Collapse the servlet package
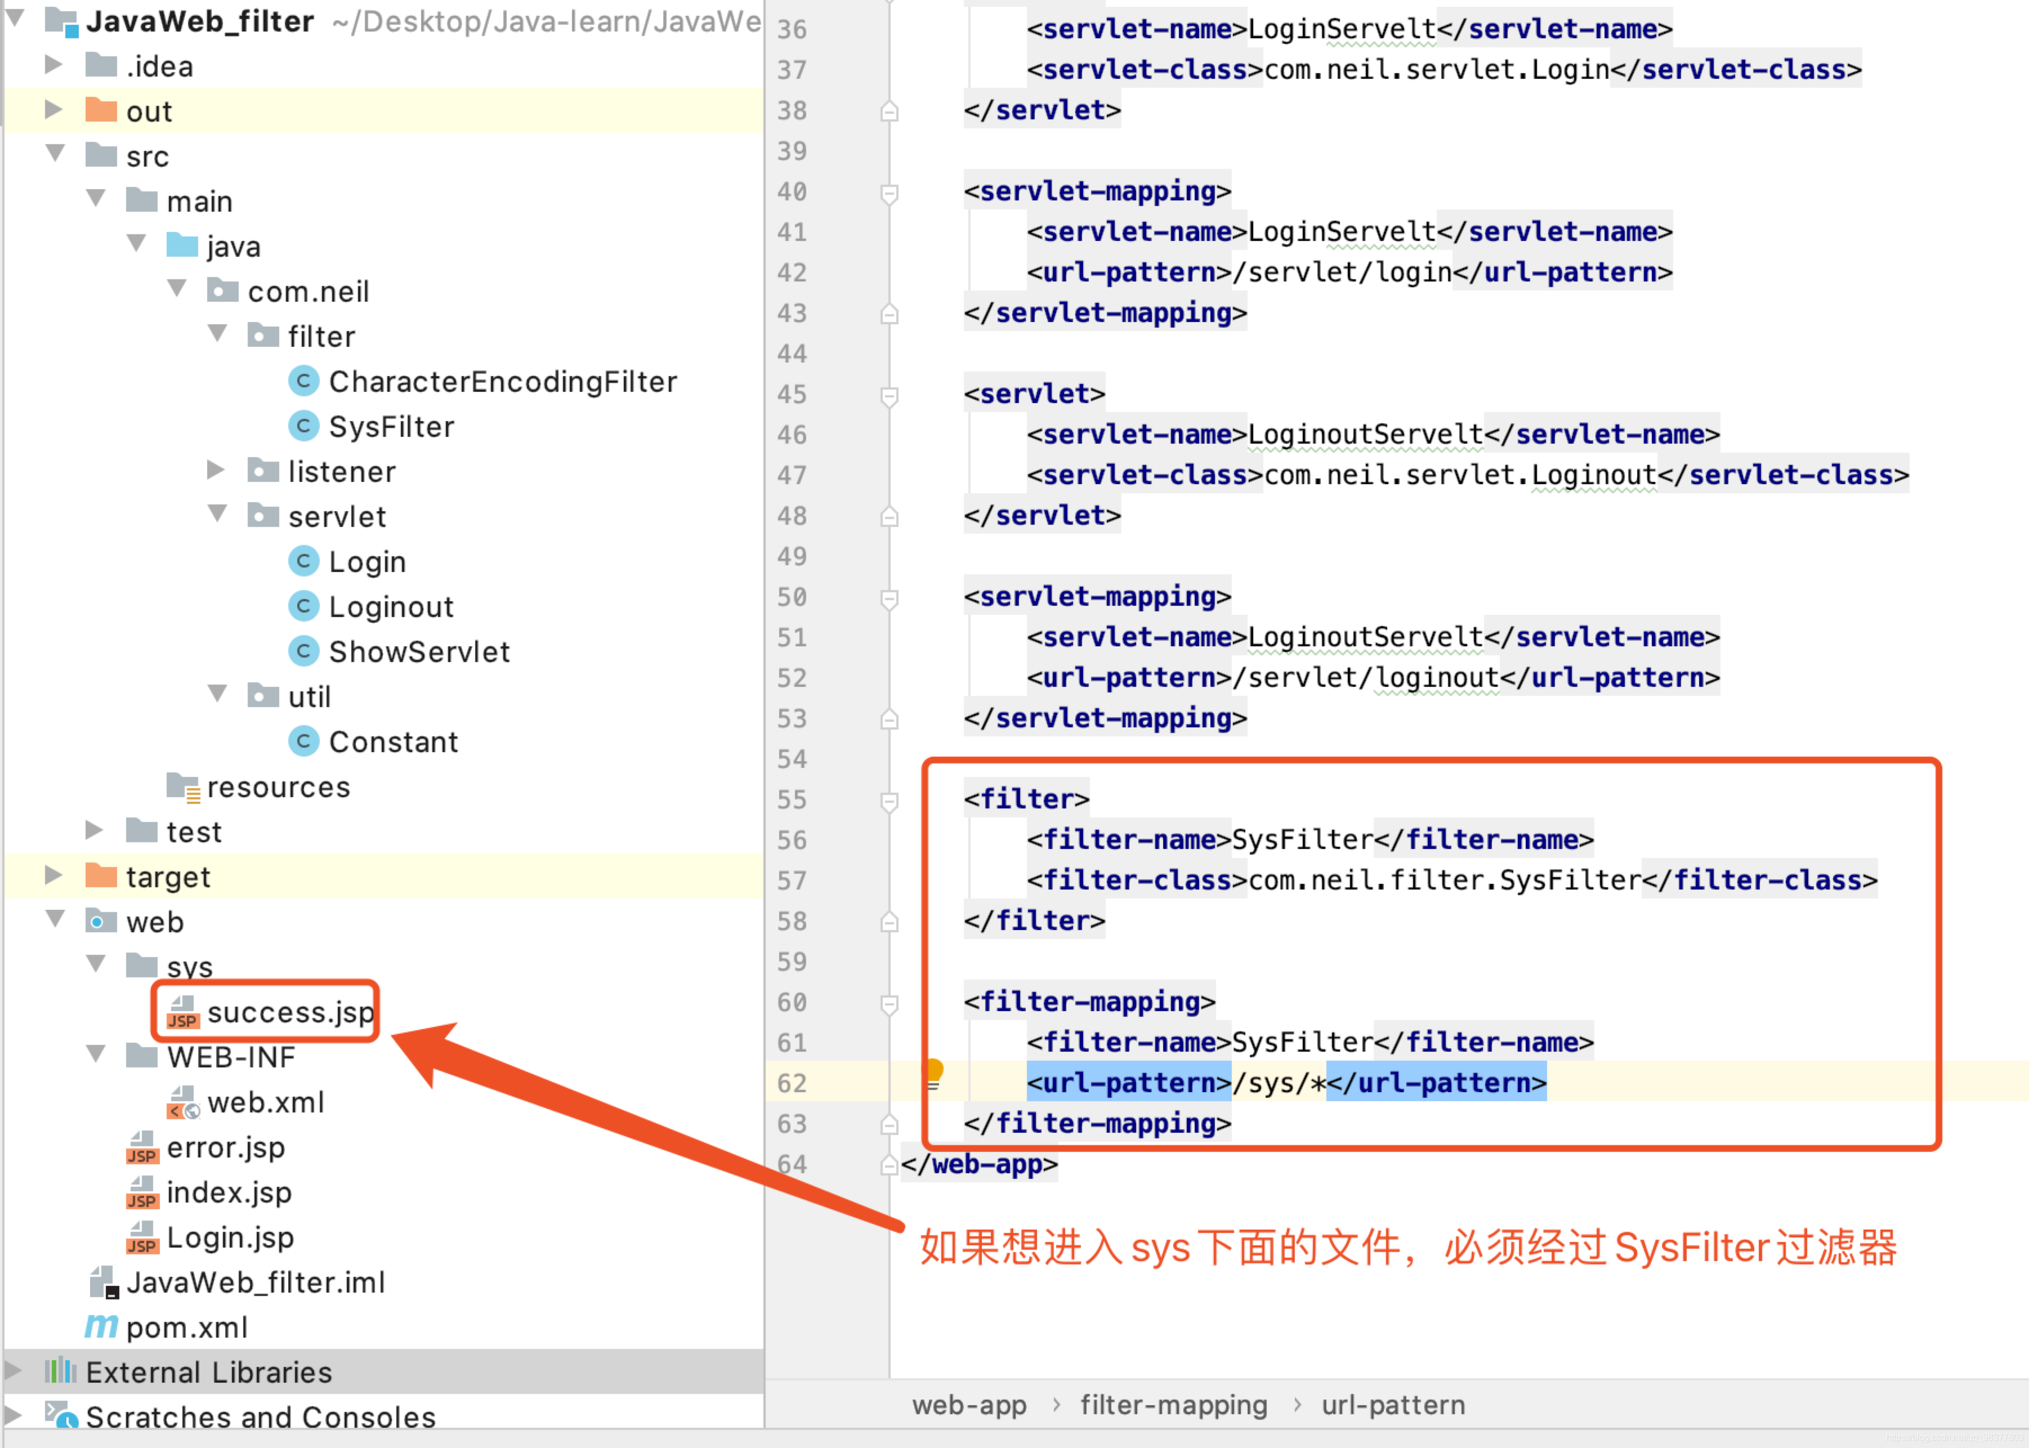The height and width of the screenshot is (1448, 2029). click(217, 513)
